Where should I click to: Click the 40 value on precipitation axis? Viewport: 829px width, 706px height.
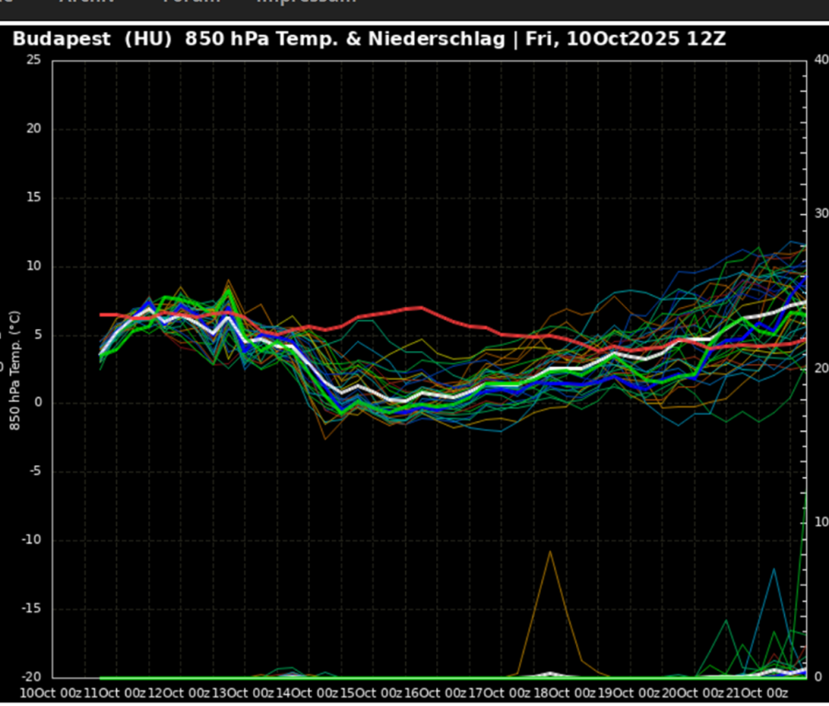pyautogui.click(x=821, y=60)
